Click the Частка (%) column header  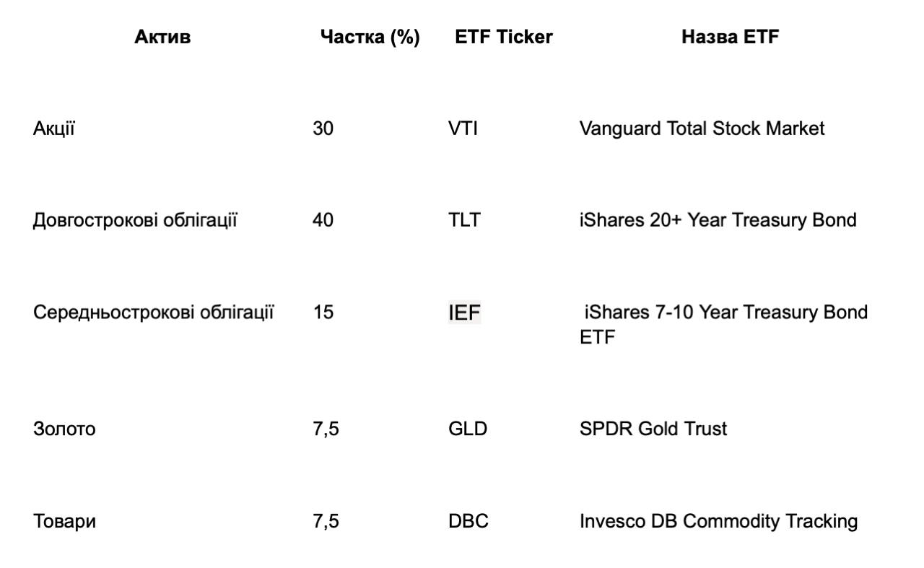370,38
